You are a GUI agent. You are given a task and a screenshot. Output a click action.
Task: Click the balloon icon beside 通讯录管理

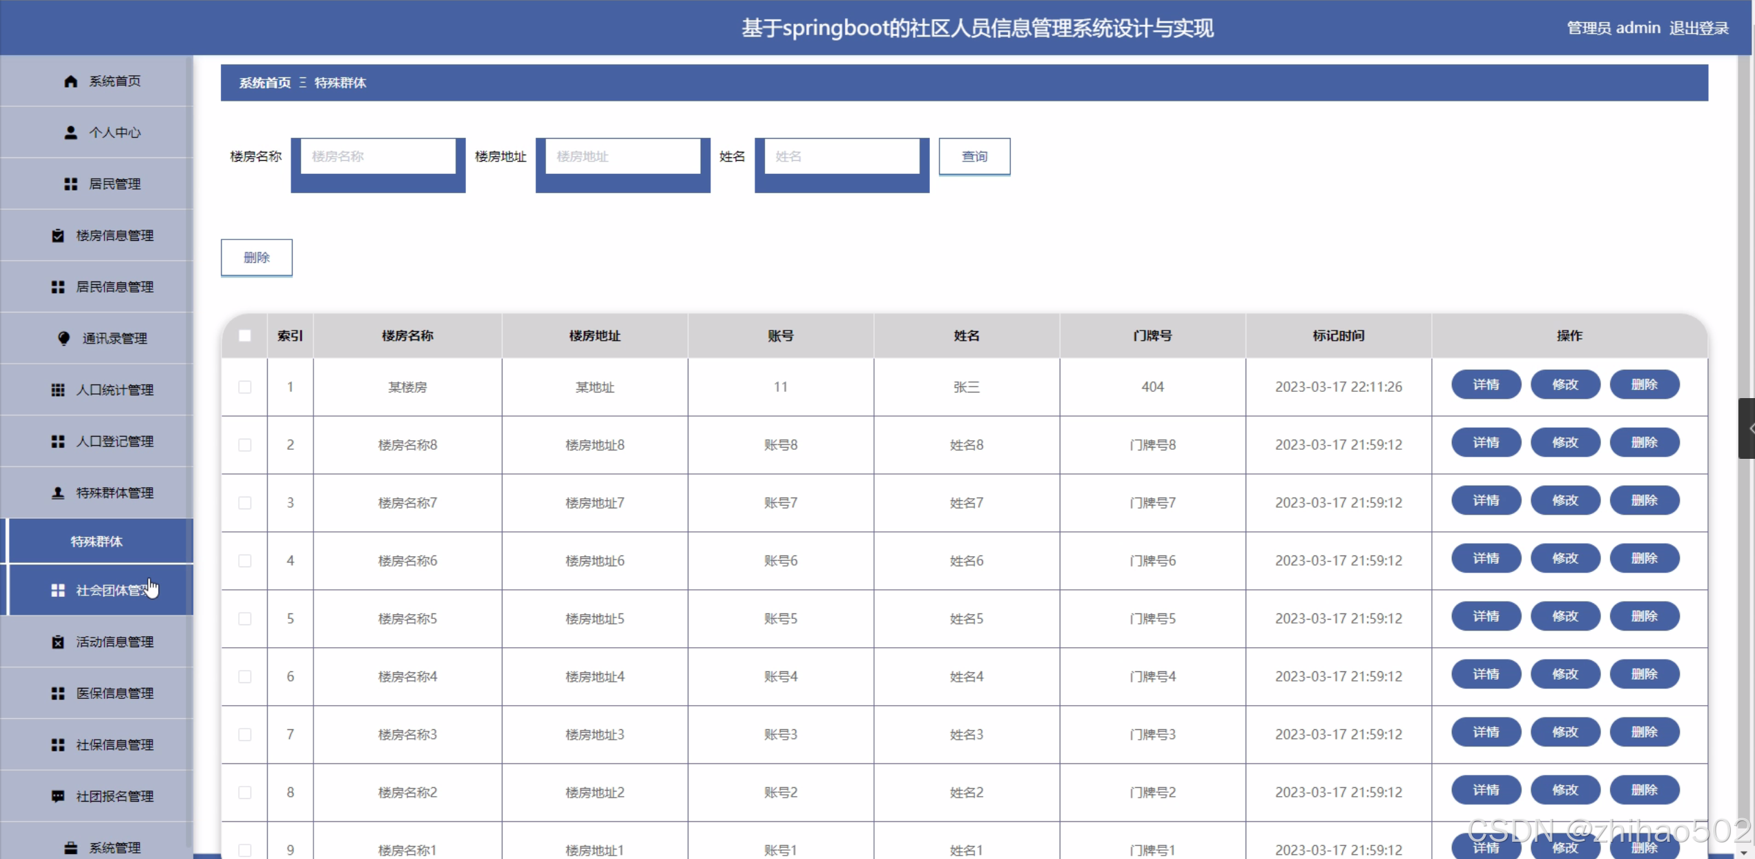pyautogui.click(x=64, y=338)
